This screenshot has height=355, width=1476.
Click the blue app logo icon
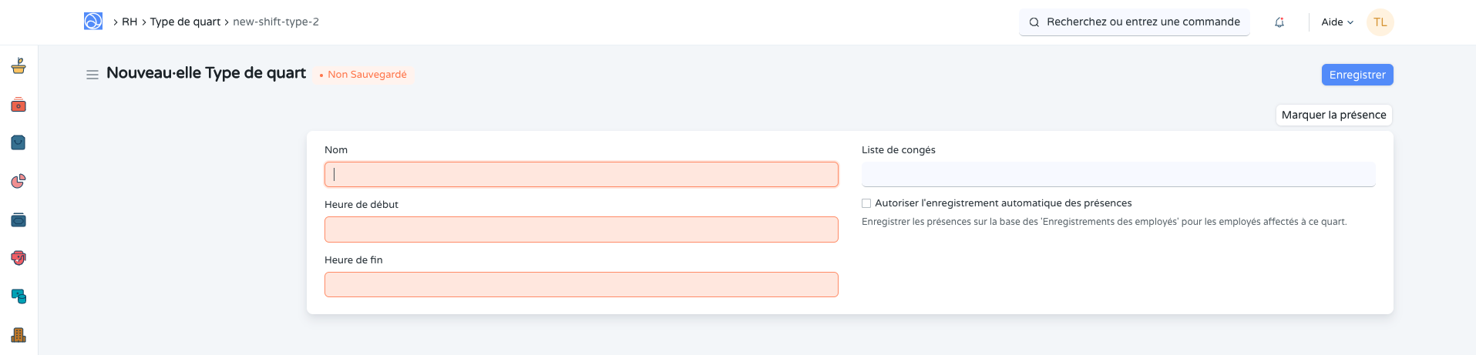93,22
